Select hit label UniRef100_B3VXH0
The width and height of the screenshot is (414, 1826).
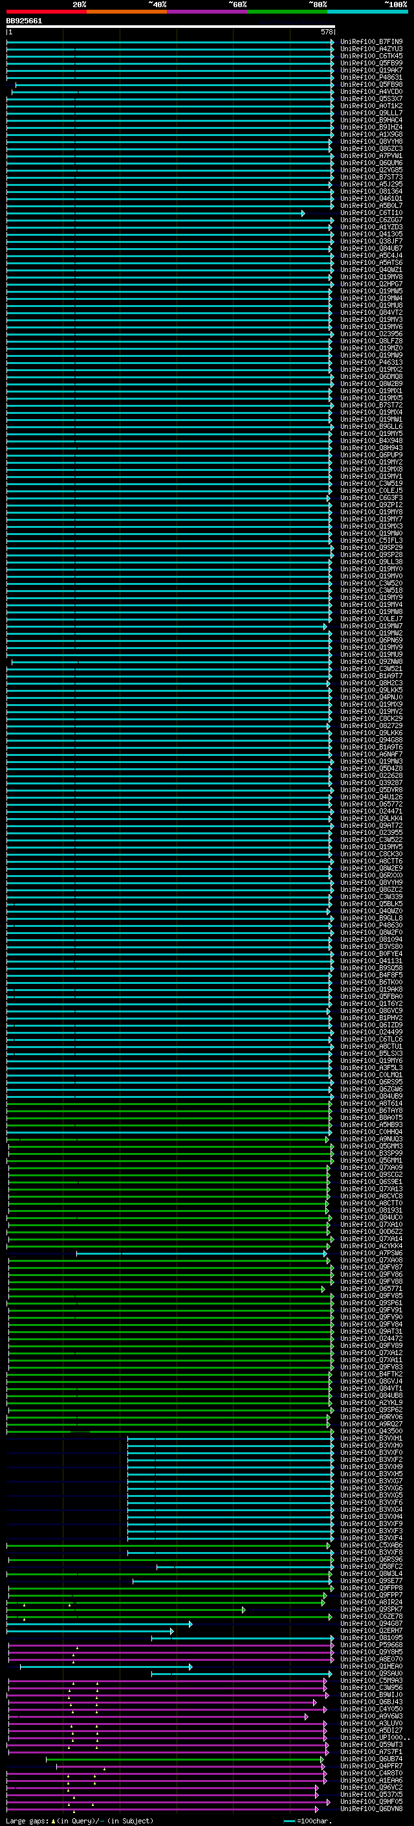(x=371, y=1445)
